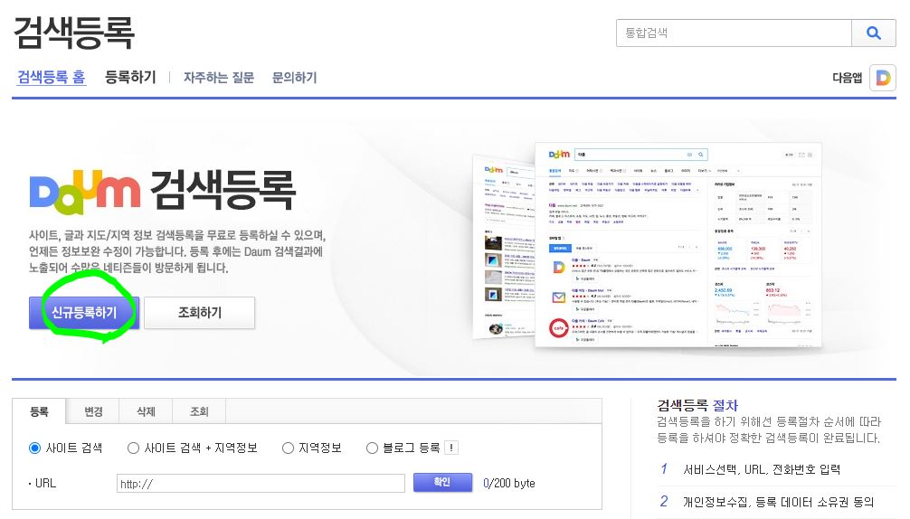910x519 pixels.
Task: Click step 1 서비스선택, URL, 전화번호 입력 text
Action: [762, 469]
